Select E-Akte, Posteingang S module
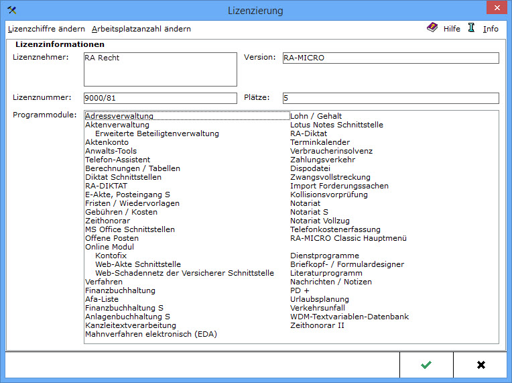 pos(127,195)
